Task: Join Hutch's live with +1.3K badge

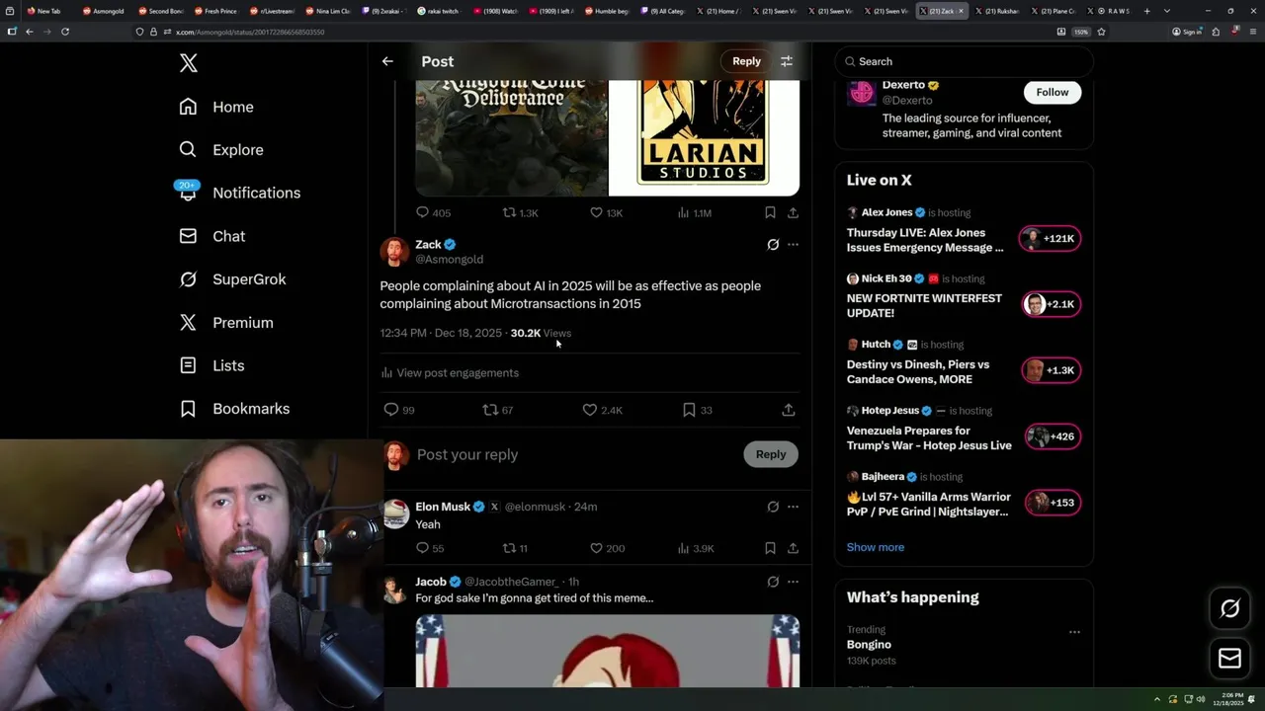Action: [x=1051, y=370]
